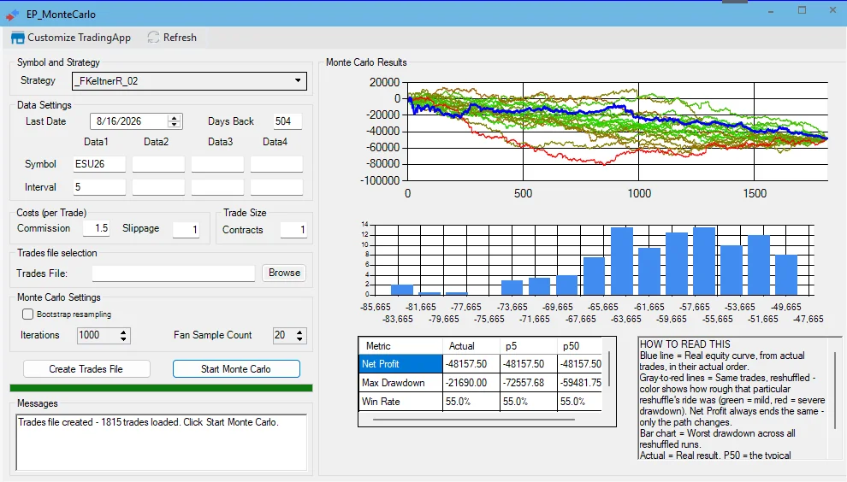Click Data1 Symbol field ESU26
This screenshot has width=847, height=482.
pyautogui.click(x=99, y=164)
